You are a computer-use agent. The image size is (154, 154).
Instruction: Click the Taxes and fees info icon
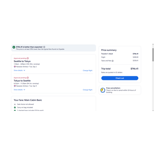click(113, 61)
